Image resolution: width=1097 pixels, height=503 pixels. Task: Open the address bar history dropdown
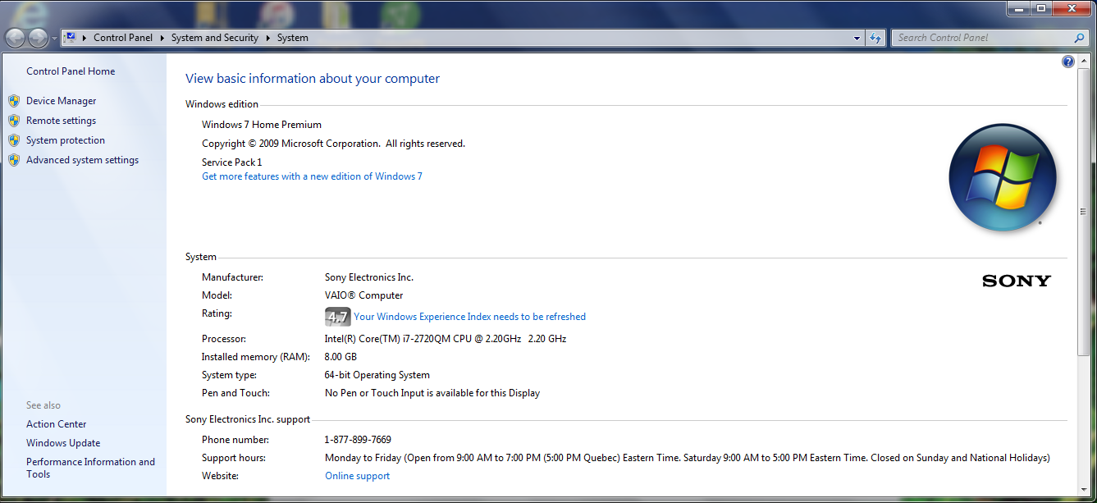point(857,38)
